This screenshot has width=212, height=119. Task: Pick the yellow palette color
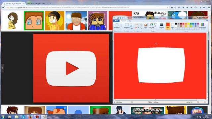(188, 24)
